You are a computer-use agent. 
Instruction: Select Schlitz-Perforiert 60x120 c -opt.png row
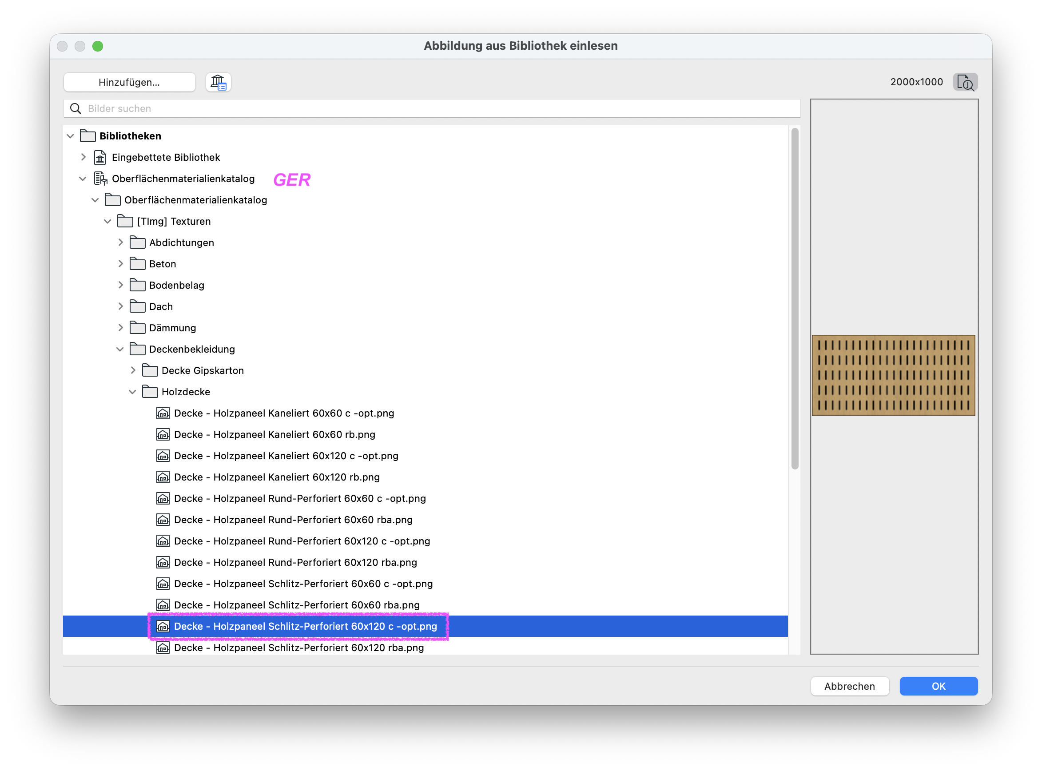click(425, 626)
